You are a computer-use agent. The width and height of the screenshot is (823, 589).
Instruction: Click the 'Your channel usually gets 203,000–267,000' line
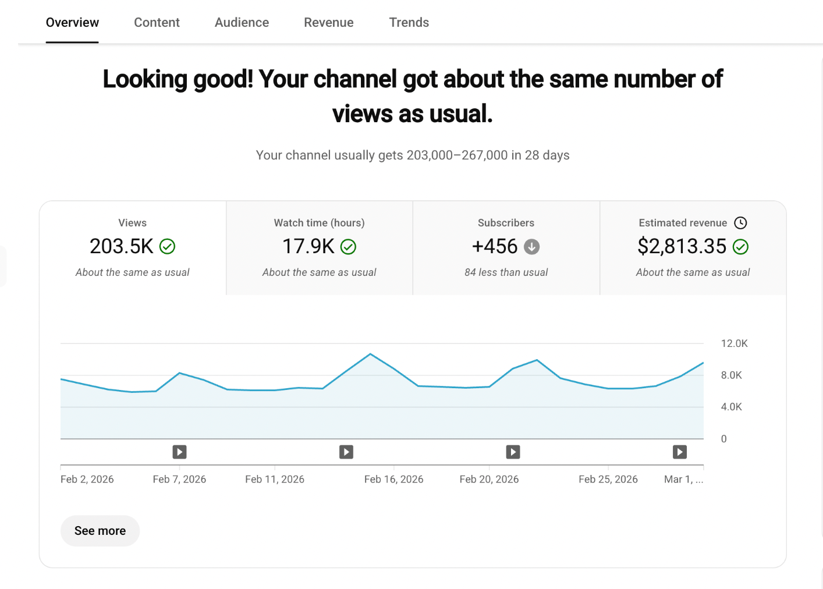tap(413, 155)
